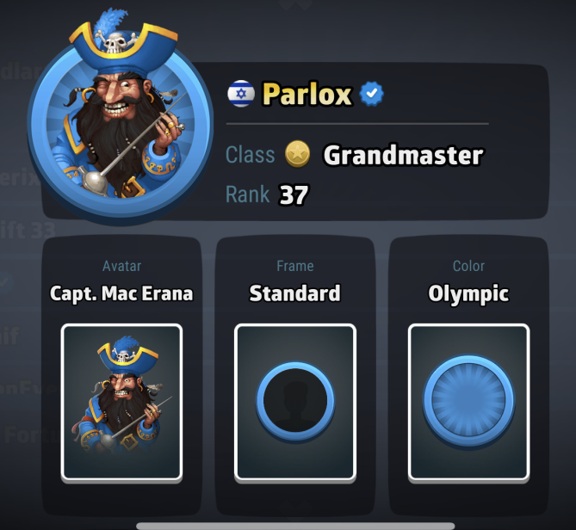
Task: Click the Grandmaster class label
Action: click(x=403, y=155)
